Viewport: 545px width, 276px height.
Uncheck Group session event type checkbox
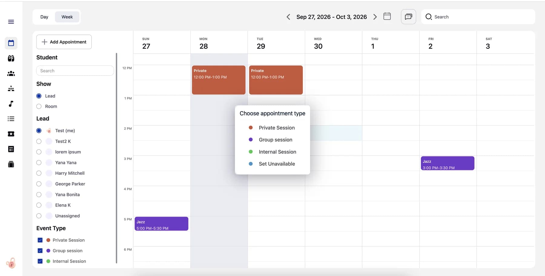(x=40, y=251)
